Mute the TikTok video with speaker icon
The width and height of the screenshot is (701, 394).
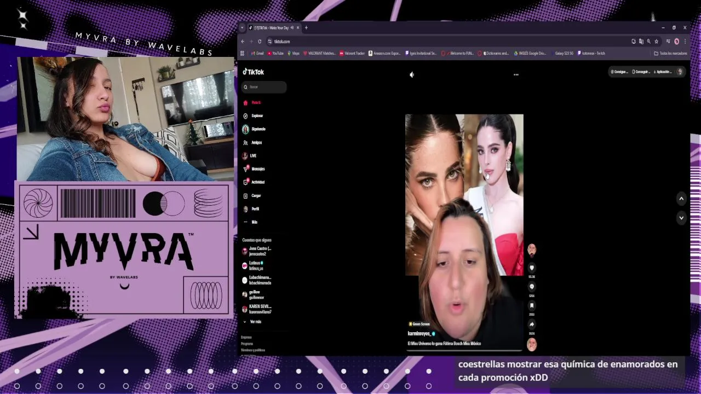412,74
